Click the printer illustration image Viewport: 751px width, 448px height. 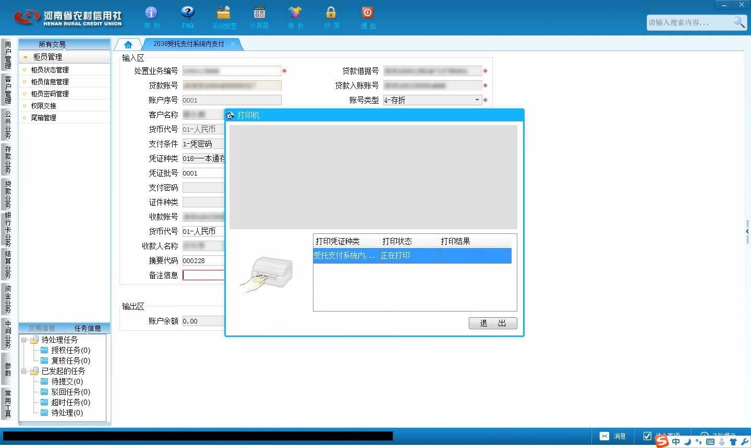[267, 274]
